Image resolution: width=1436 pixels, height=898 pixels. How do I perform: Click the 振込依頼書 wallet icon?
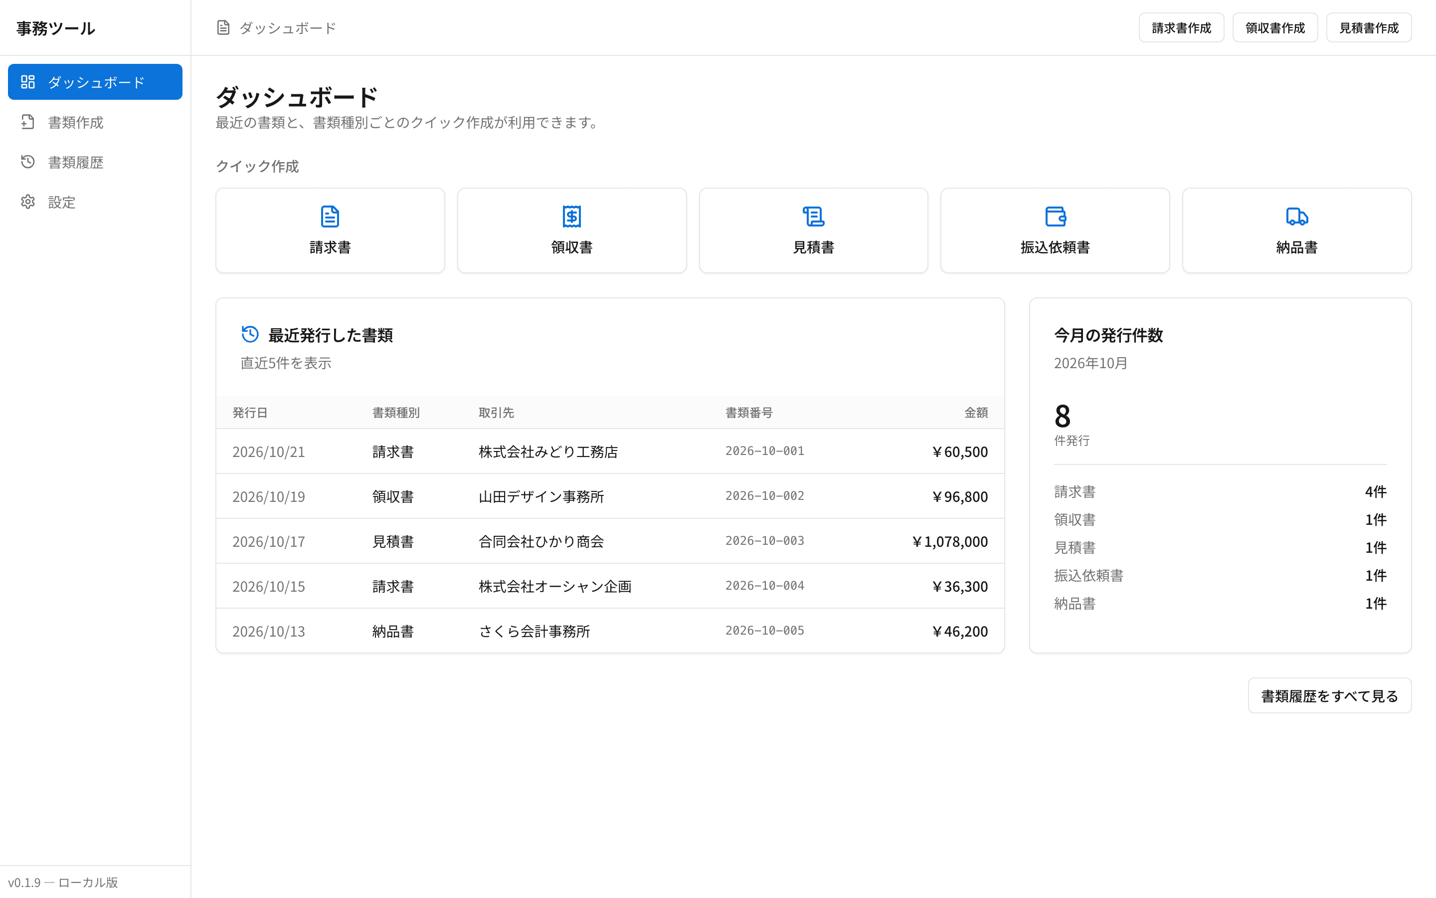click(1055, 217)
